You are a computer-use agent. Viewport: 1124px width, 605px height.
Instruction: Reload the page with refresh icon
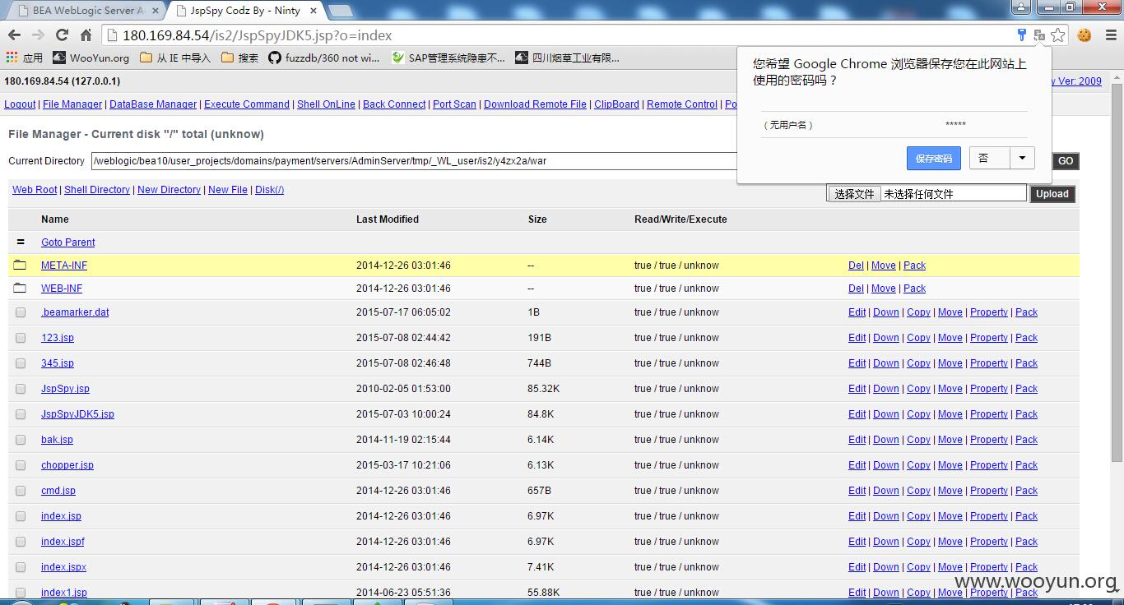pos(62,35)
